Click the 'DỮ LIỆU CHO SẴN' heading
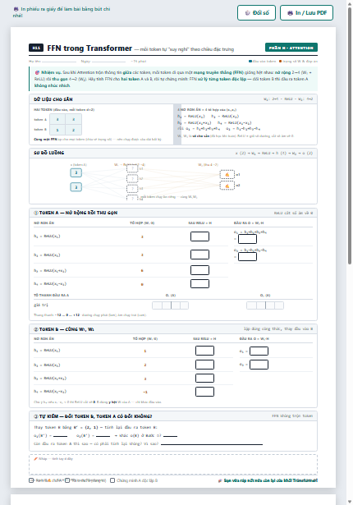 click(53, 99)
